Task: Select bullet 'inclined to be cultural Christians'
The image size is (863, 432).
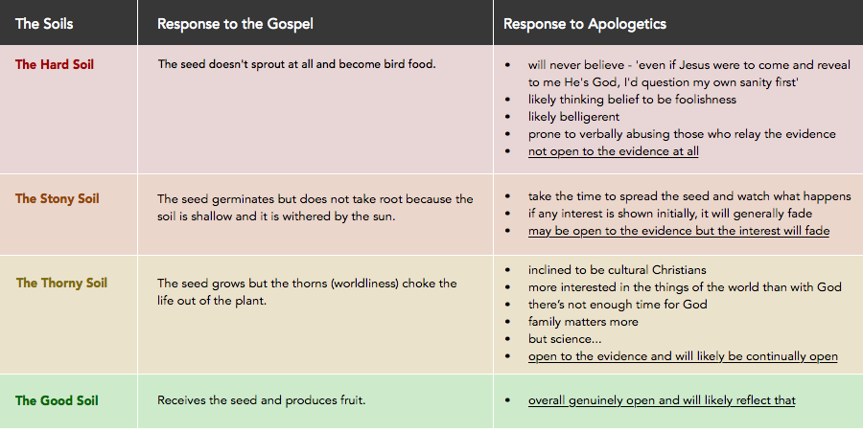Action: click(x=617, y=270)
